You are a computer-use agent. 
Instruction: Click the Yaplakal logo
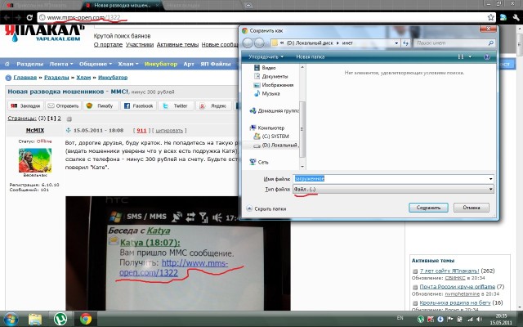(44, 34)
